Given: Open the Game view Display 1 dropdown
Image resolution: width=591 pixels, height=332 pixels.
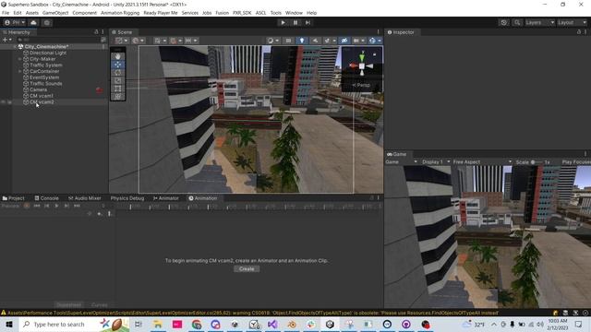Looking at the screenshot, I should [436, 162].
